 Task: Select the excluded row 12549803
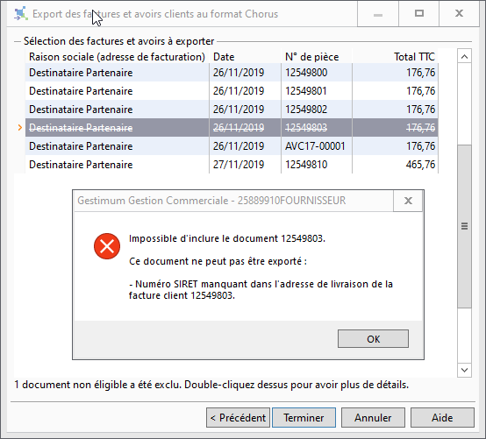[232, 128]
